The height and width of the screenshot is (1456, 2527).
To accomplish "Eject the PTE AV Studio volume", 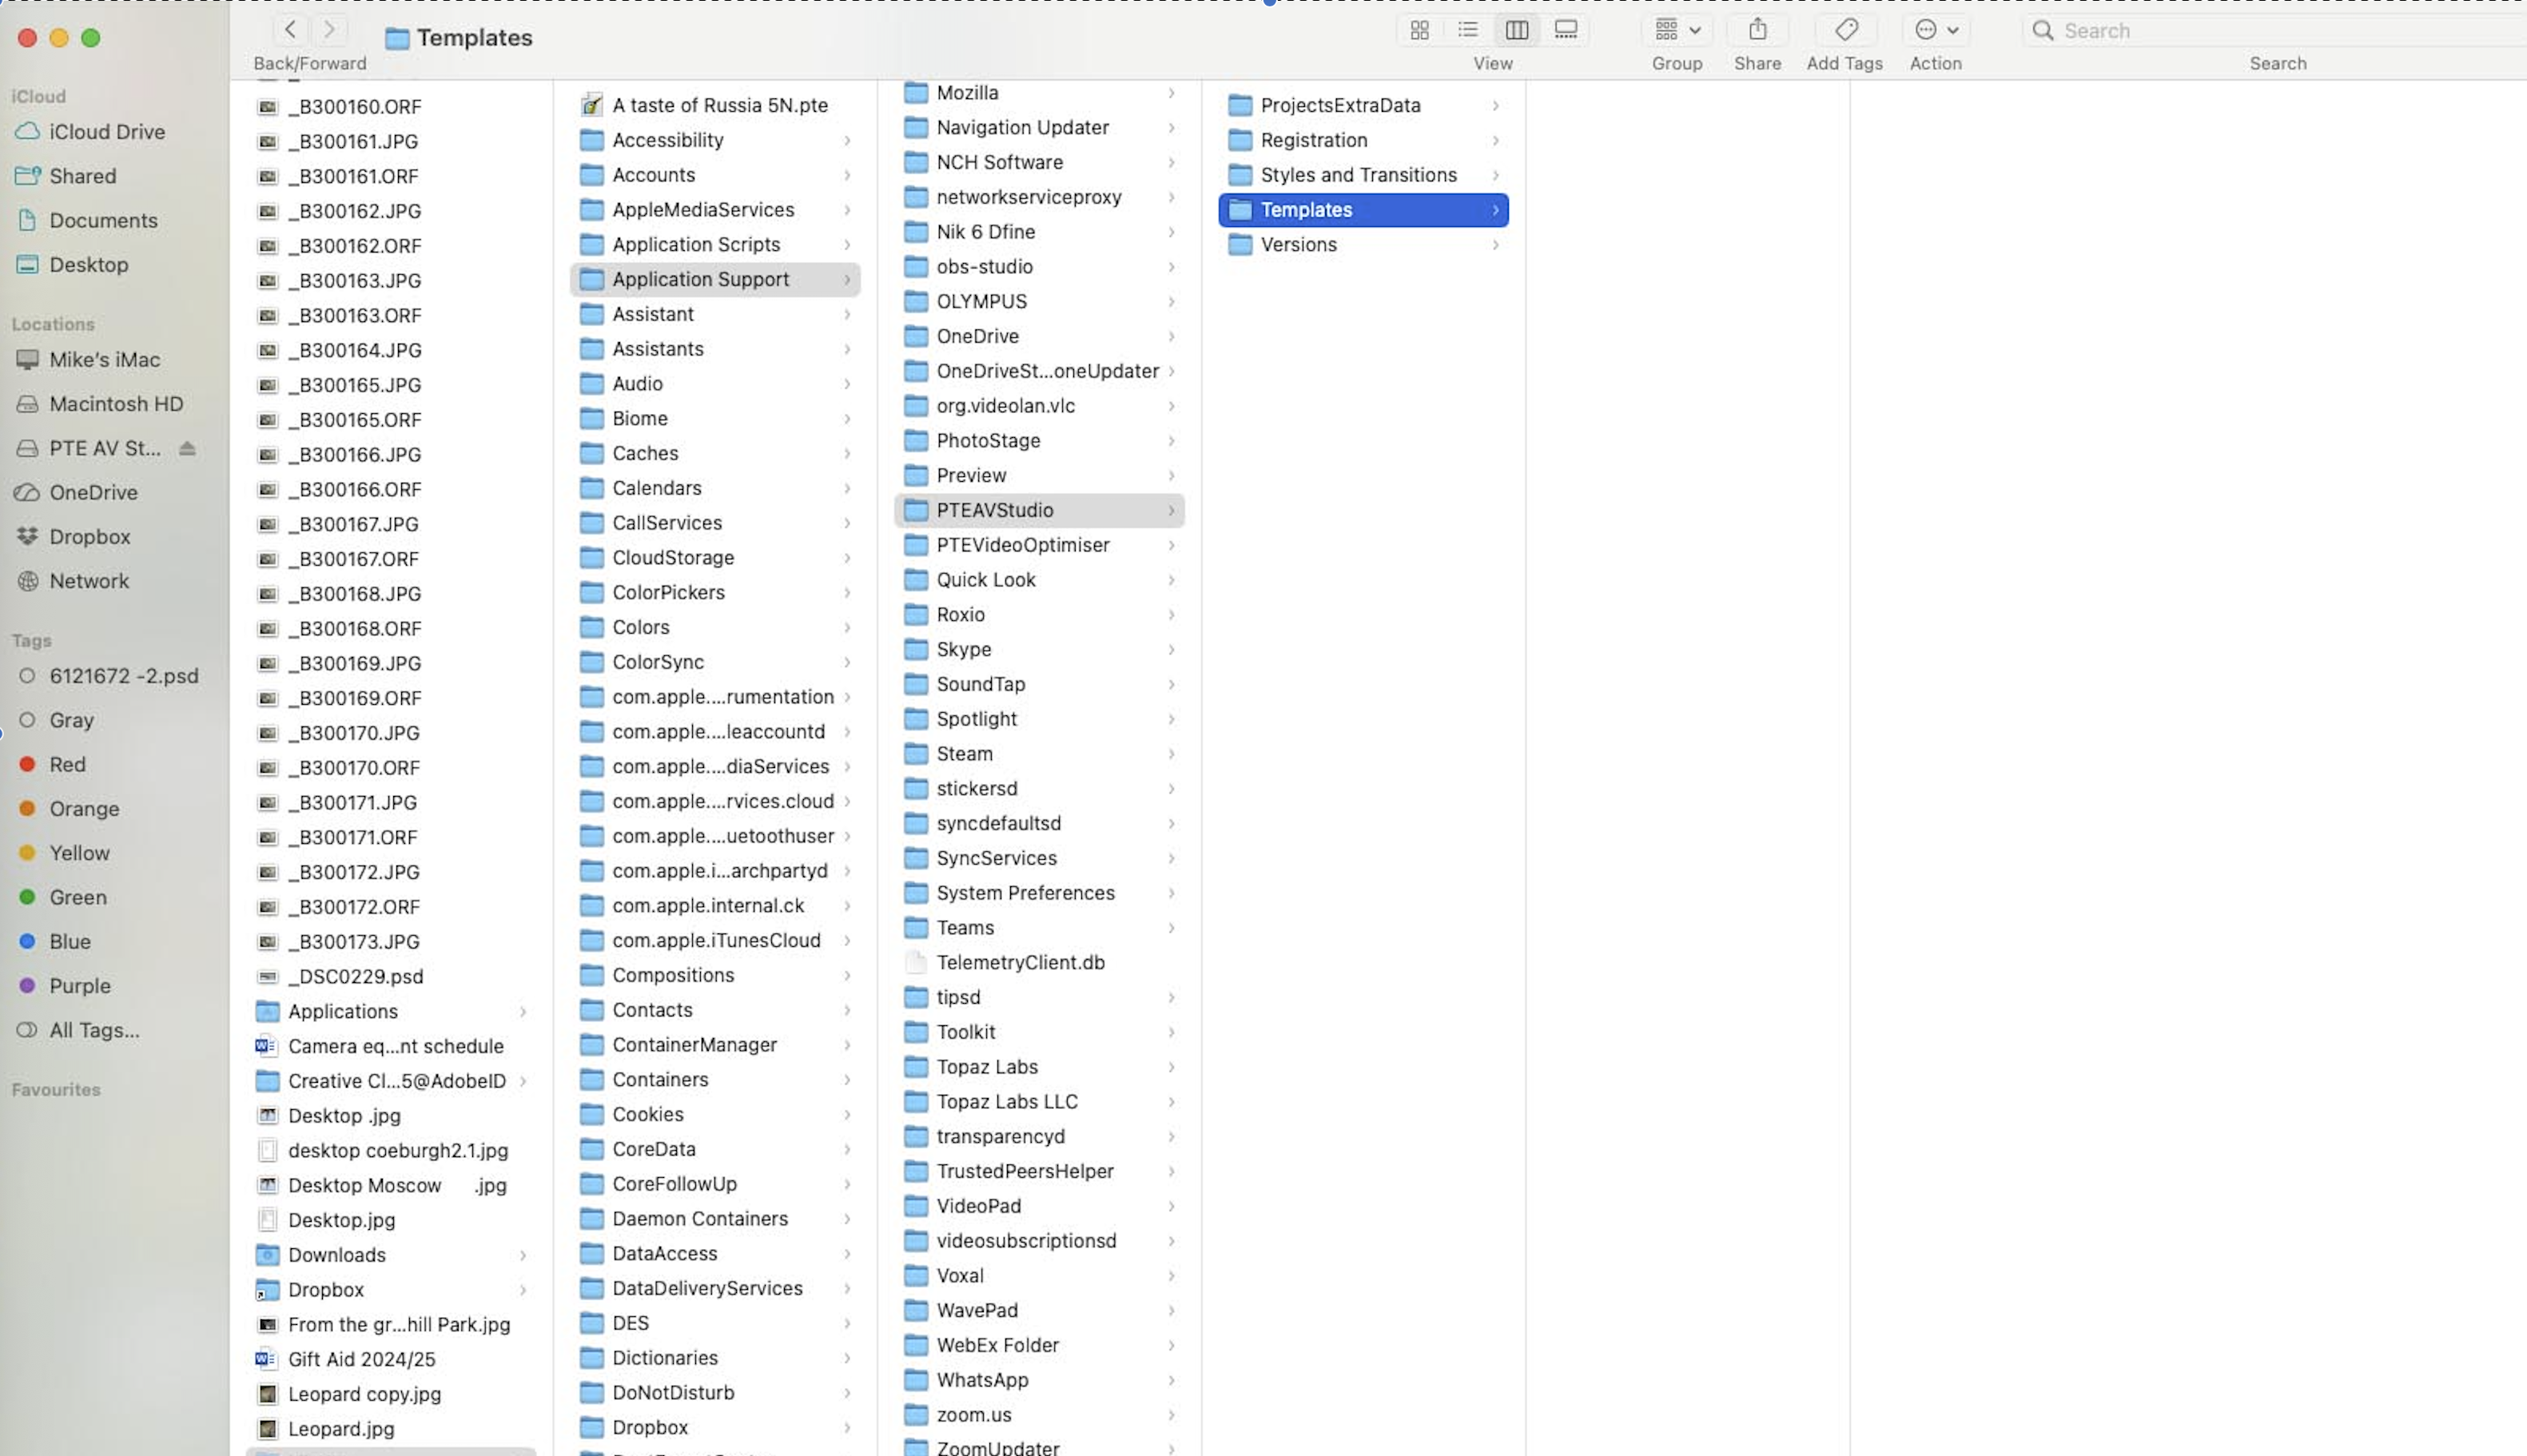I will click(187, 449).
